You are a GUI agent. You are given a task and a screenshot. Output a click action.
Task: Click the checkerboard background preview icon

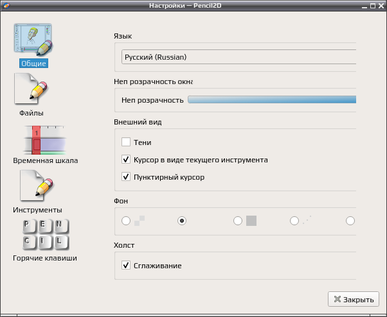(139, 221)
